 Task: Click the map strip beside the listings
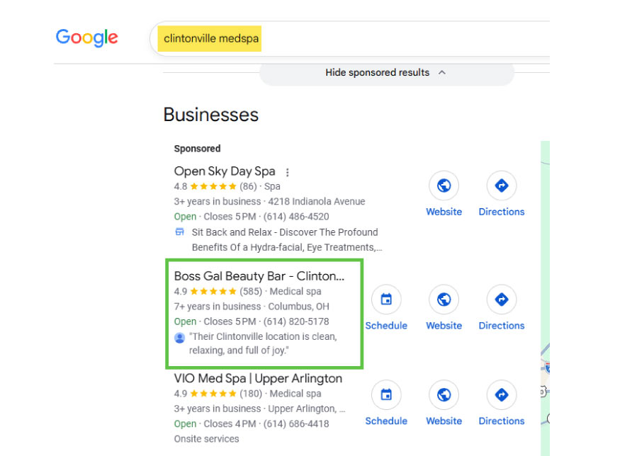[x=546, y=298]
